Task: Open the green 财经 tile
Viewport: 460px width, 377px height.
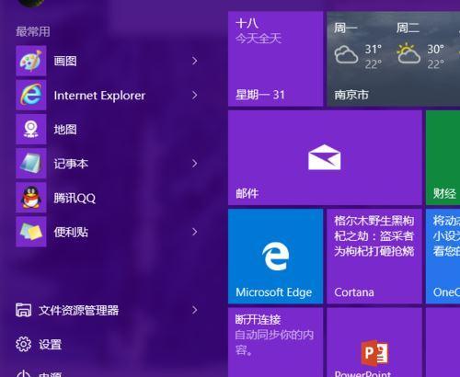Action: pyautogui.click(x=443, y=157)
